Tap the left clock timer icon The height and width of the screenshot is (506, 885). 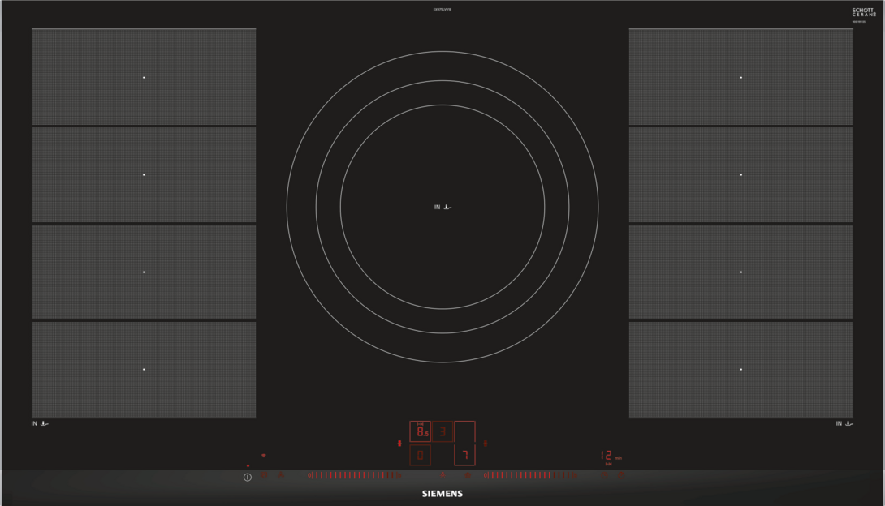click(603, 475)
